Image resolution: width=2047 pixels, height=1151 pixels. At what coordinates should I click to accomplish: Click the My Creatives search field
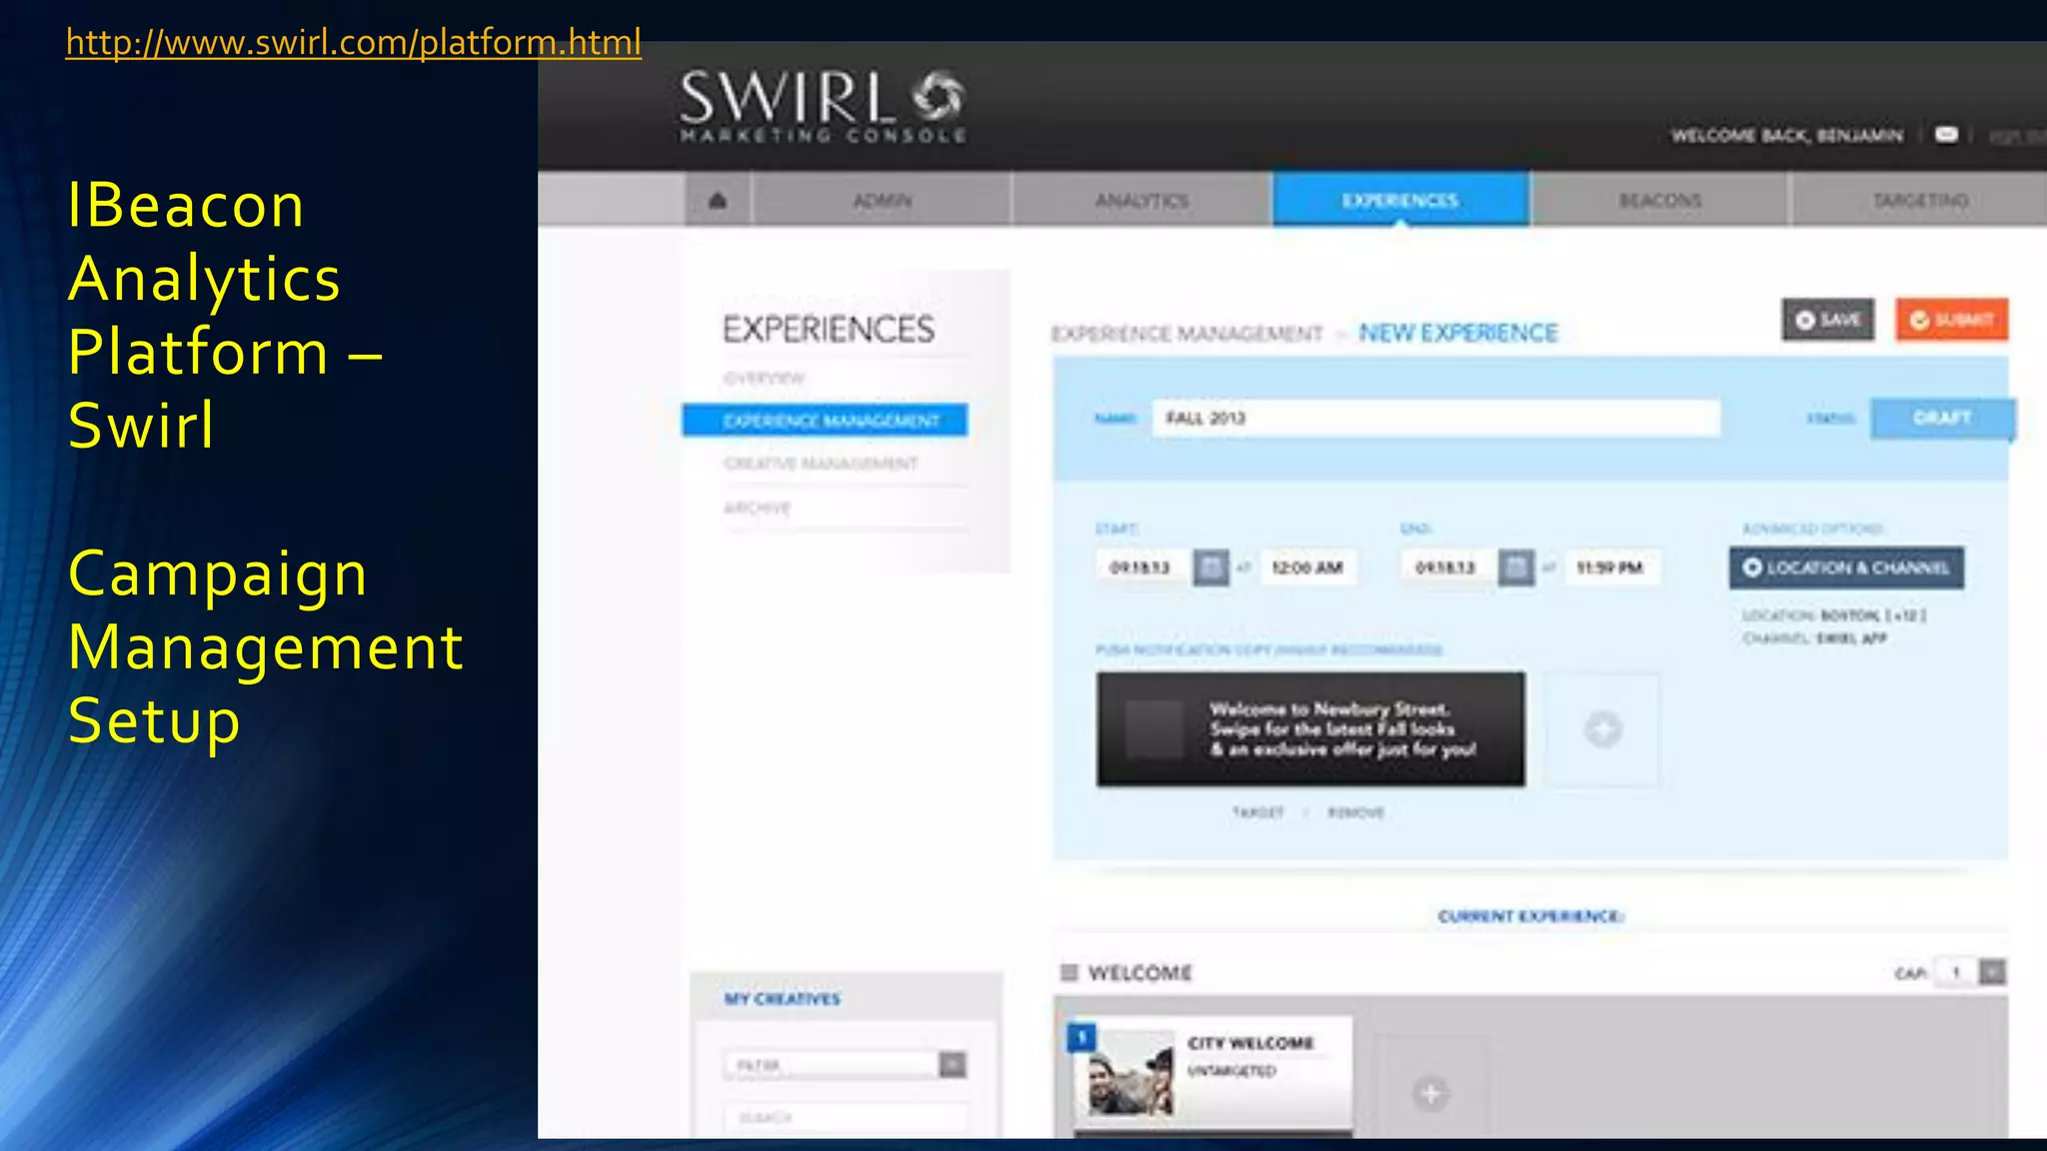[846, 1117]
